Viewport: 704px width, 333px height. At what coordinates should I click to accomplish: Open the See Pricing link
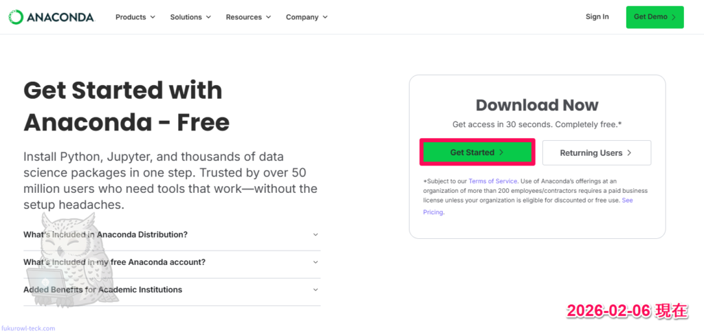coord(627,200)
